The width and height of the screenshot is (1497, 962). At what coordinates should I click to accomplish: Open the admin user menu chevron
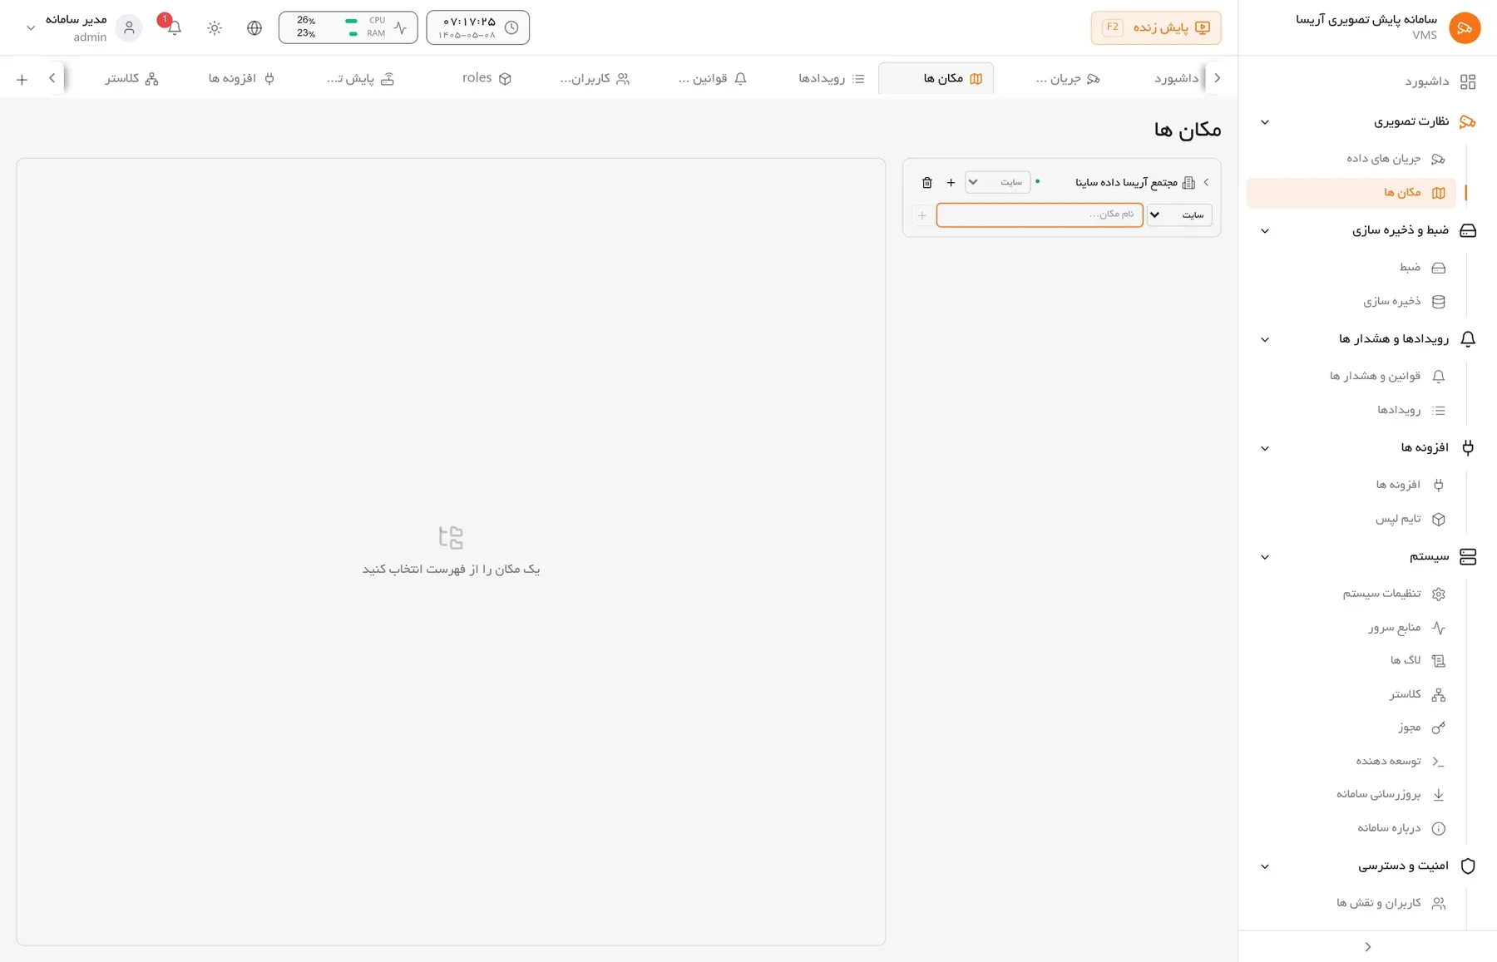(31, 27)
